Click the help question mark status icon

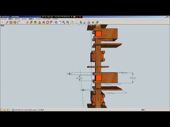point(13,110)
